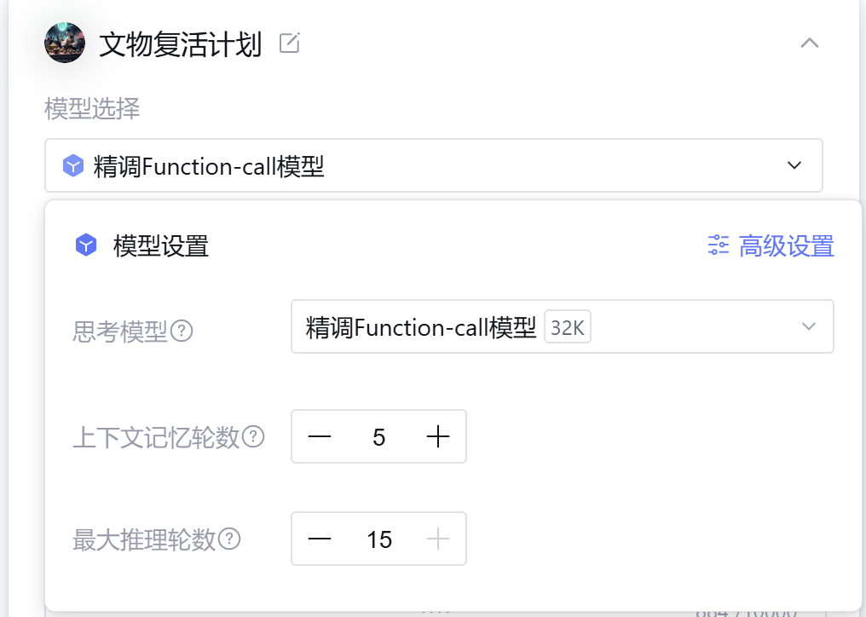866x617 pixels.
Task: Decrease 最大推理轮数 with the minus button
Action: (x=320, y=539)
